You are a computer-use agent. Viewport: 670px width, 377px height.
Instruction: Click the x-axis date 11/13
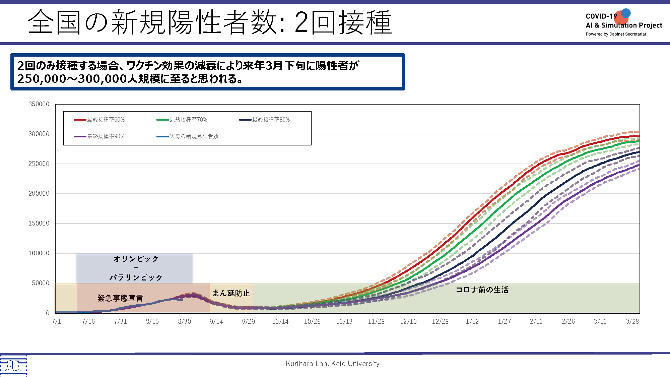click(x=344, y=322)
